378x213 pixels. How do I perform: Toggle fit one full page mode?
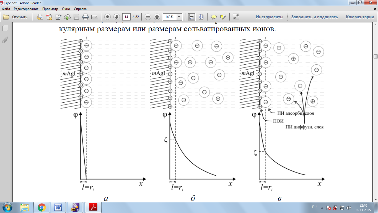click(201, 17)
